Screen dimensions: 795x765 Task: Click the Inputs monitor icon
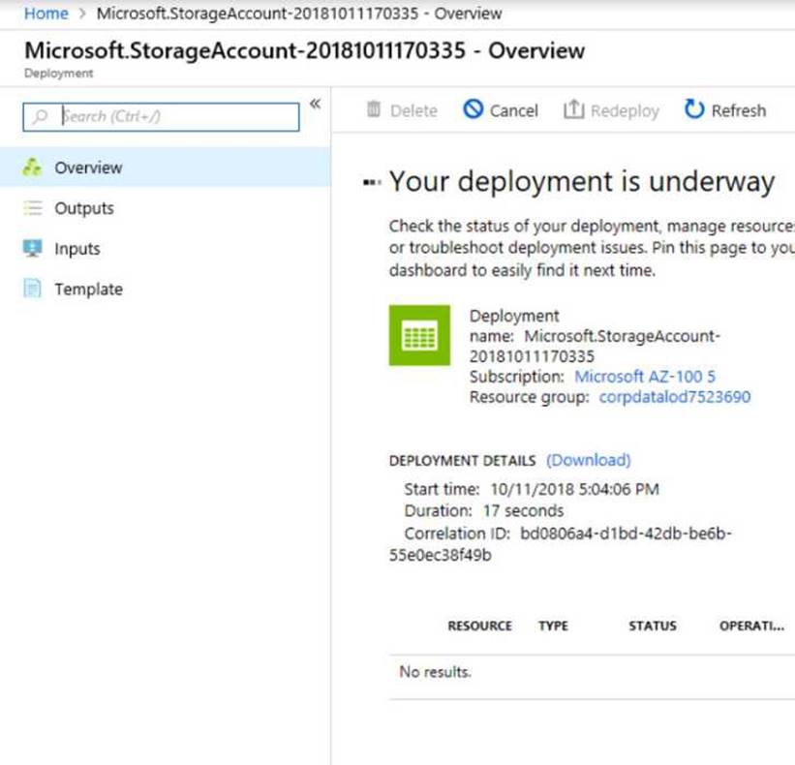33,249
